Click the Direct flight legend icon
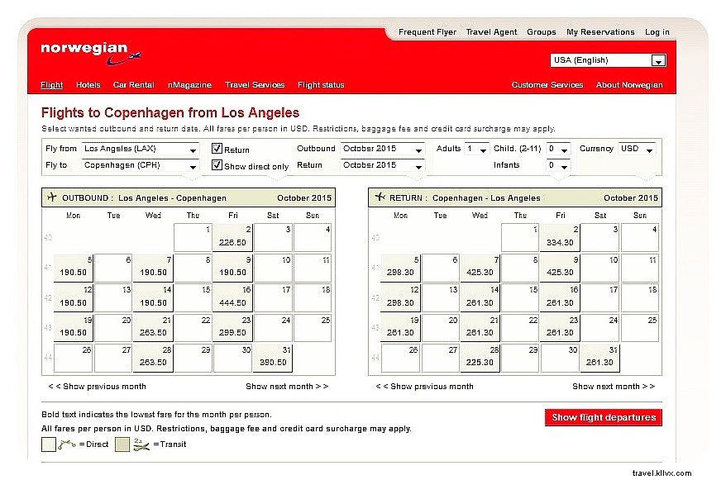Image resolution: width=726 pixels, height=480 pixels. pyautogui.click(x=67, y=444)
